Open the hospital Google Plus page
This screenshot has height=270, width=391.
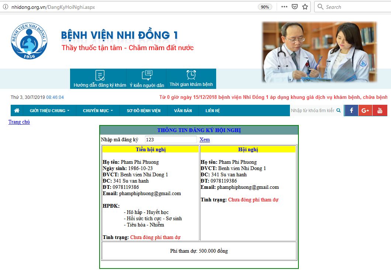coord(365,110)
